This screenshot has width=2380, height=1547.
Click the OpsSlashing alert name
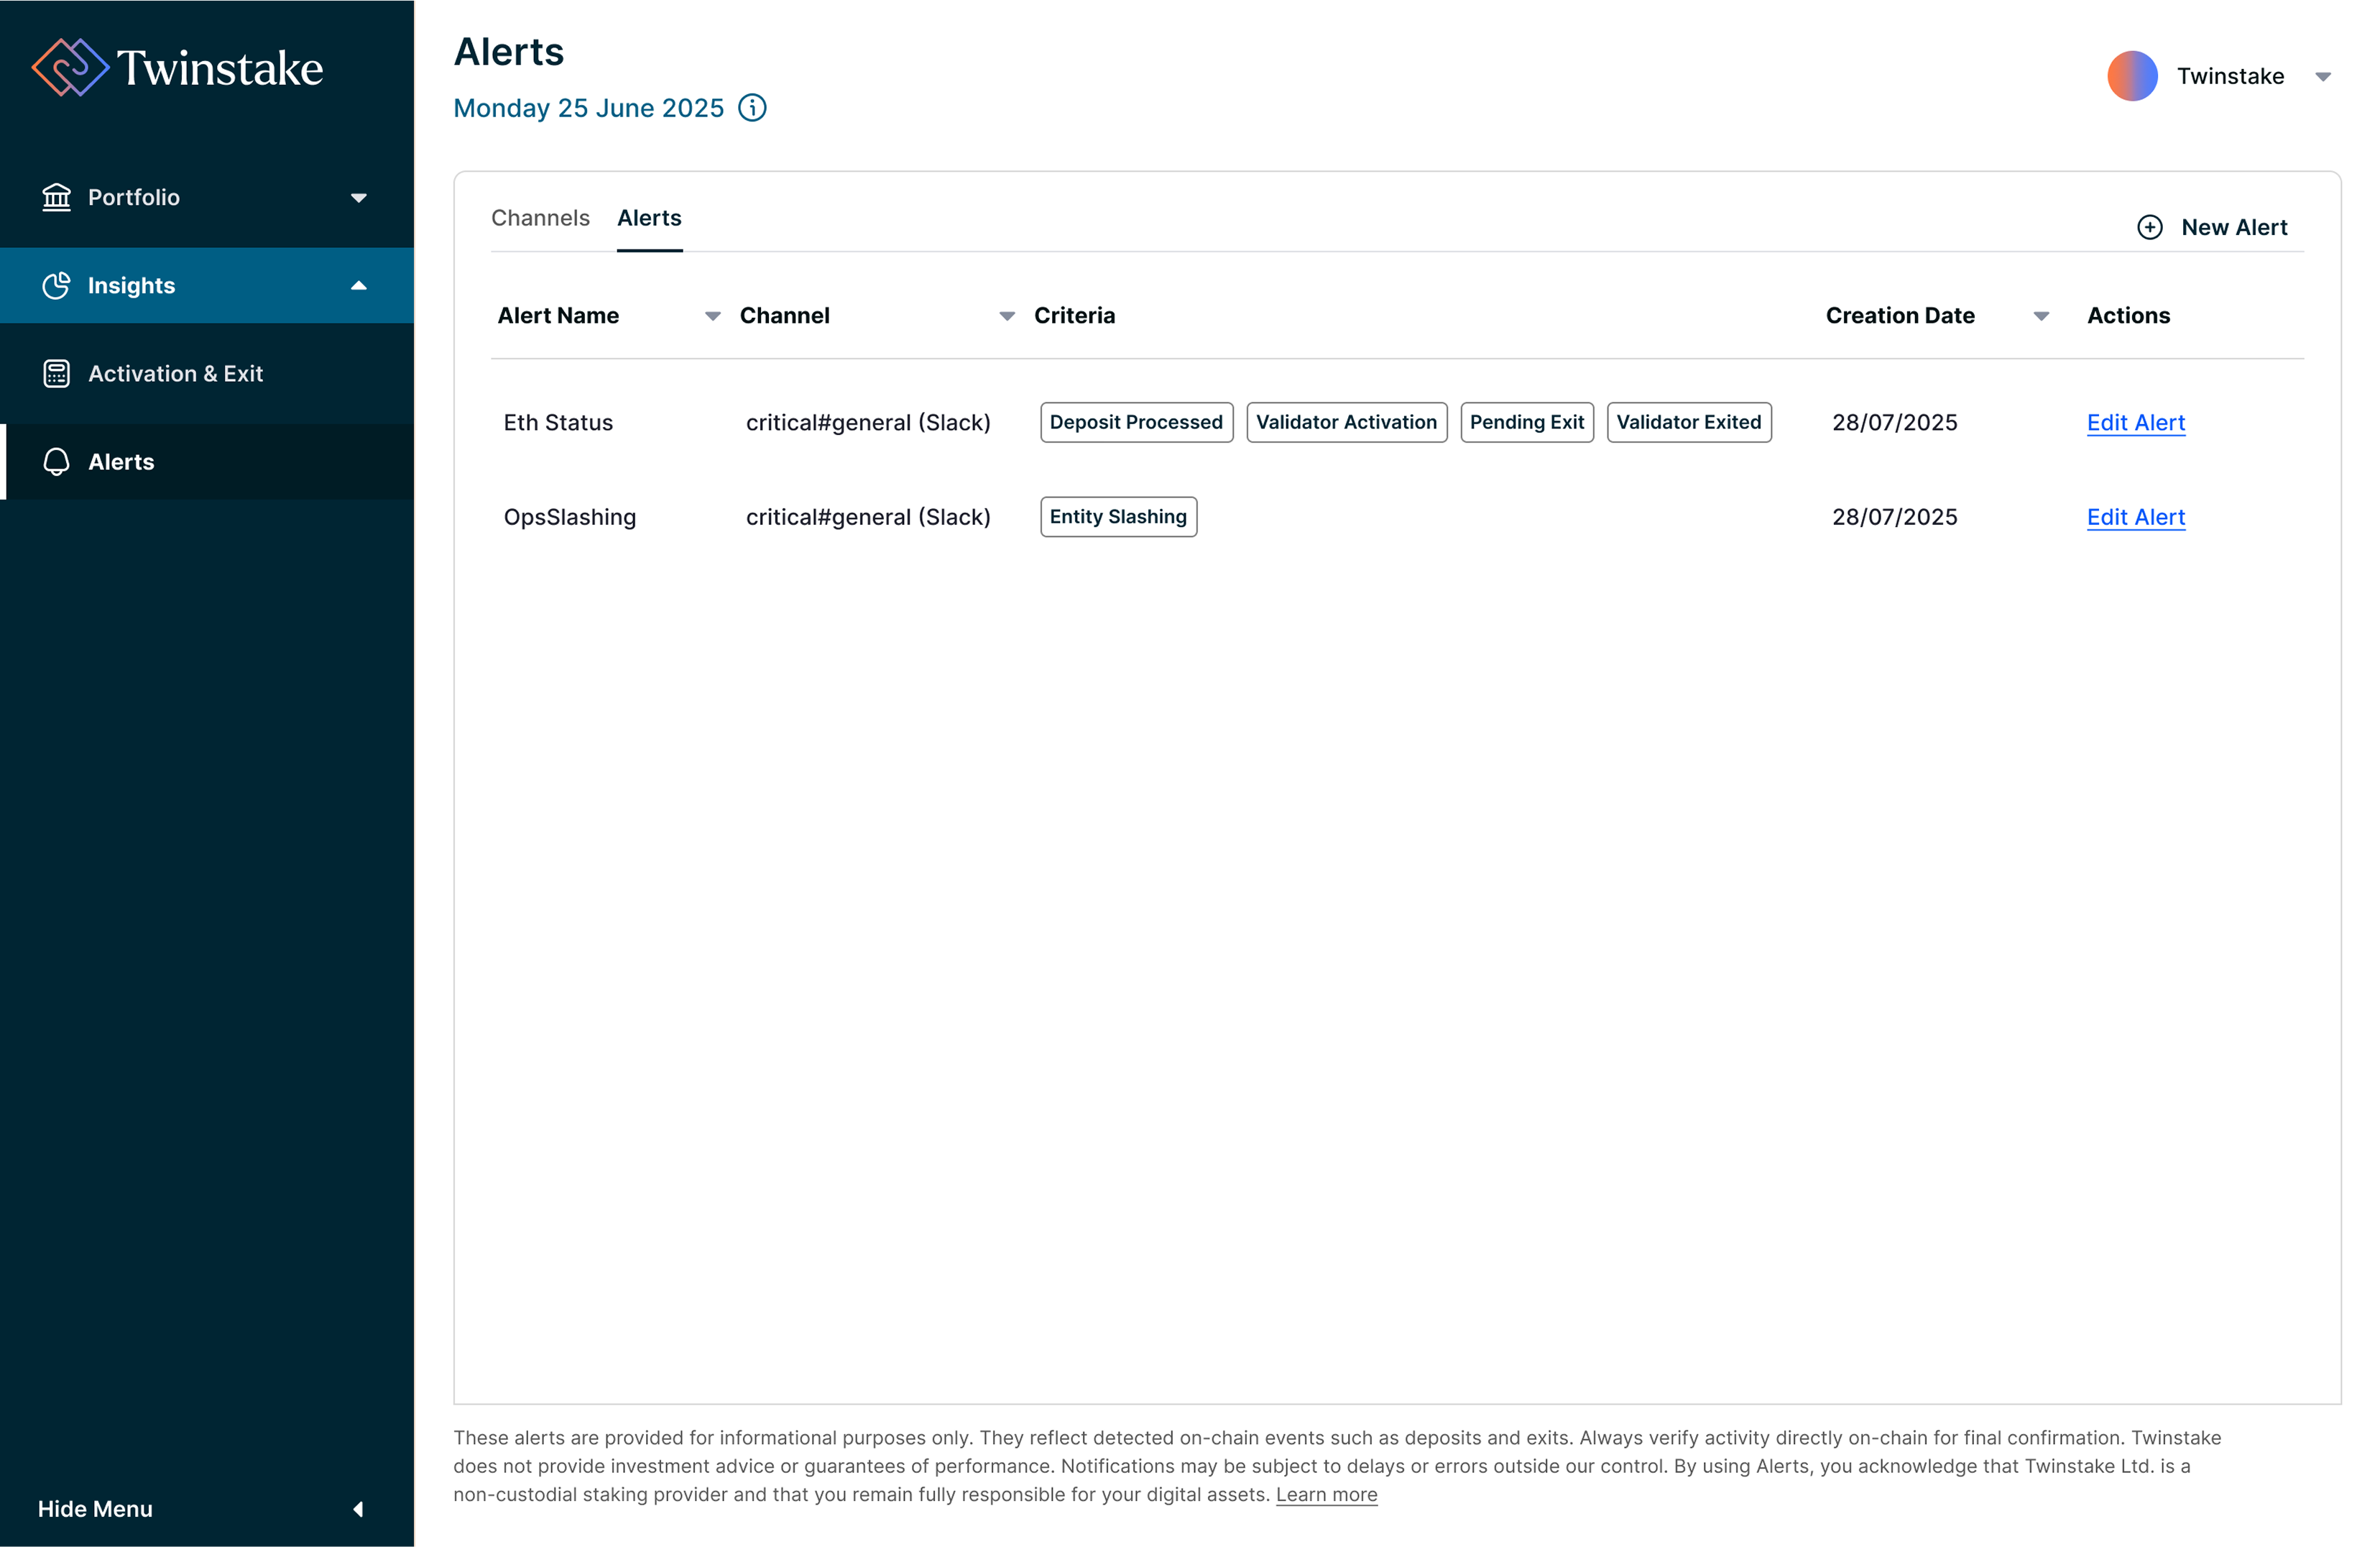click(x=570, y=518)
